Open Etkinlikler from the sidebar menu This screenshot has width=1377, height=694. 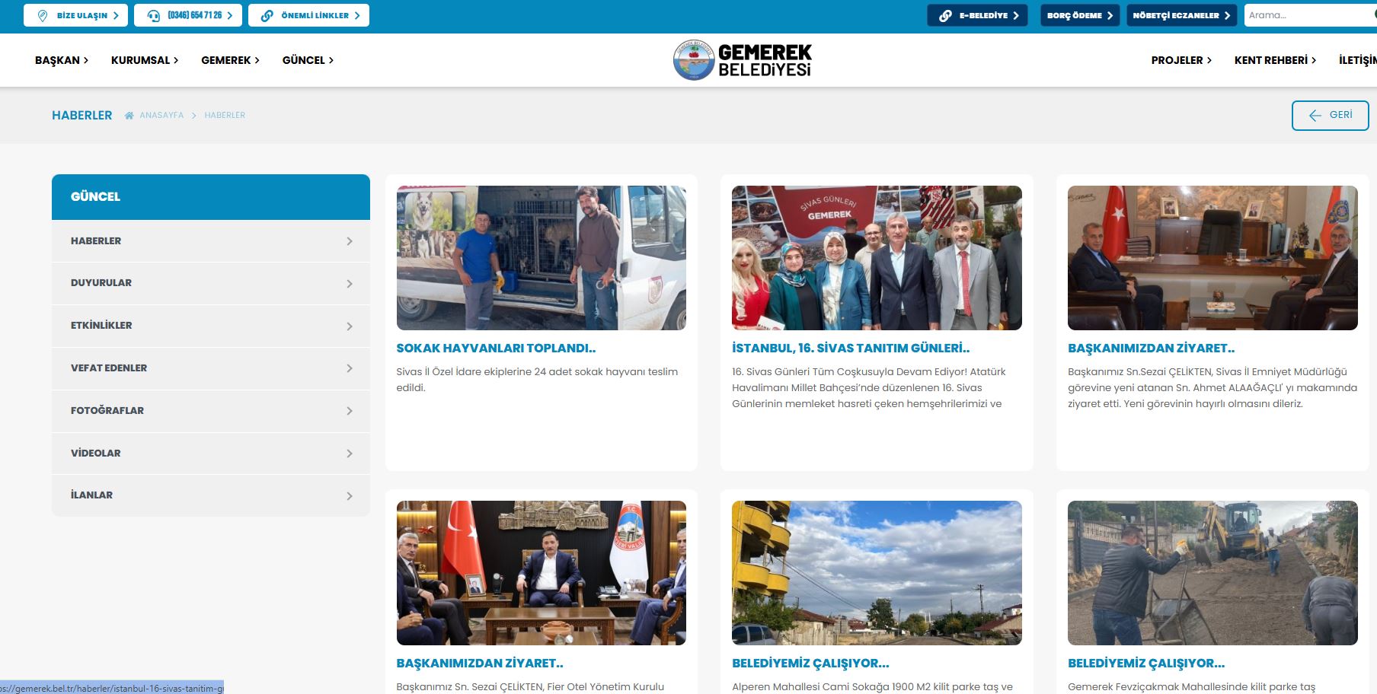point(101,326)
